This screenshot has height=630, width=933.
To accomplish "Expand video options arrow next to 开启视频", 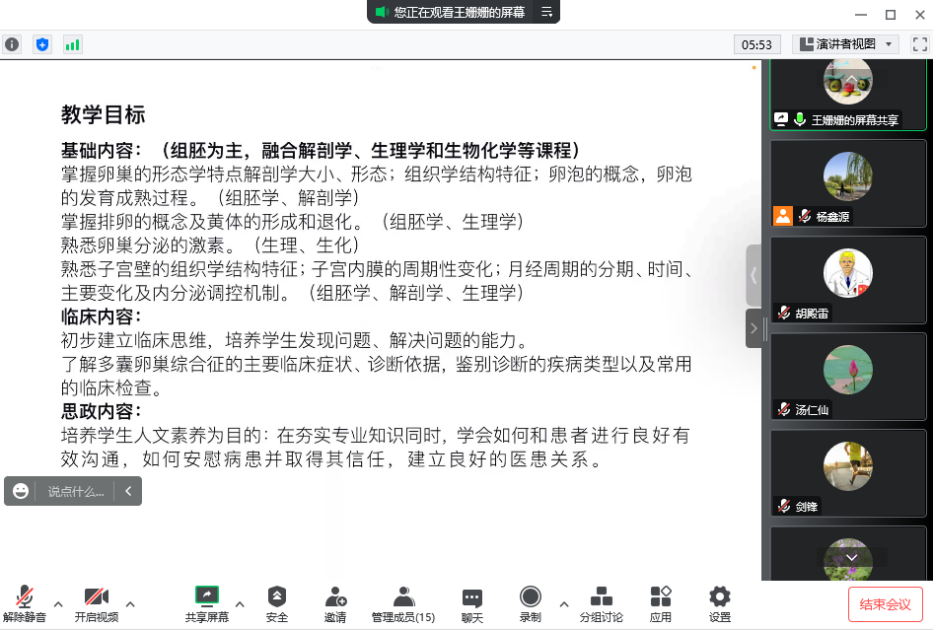I will 130,604.
